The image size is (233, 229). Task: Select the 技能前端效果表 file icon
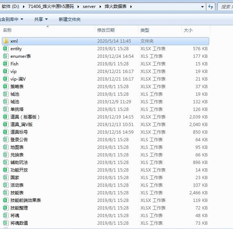pos(5,200)
